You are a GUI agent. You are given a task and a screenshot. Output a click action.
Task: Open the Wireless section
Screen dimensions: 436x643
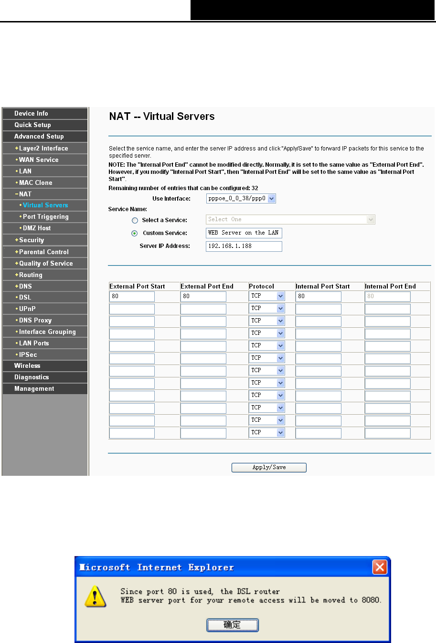[27, 365]
